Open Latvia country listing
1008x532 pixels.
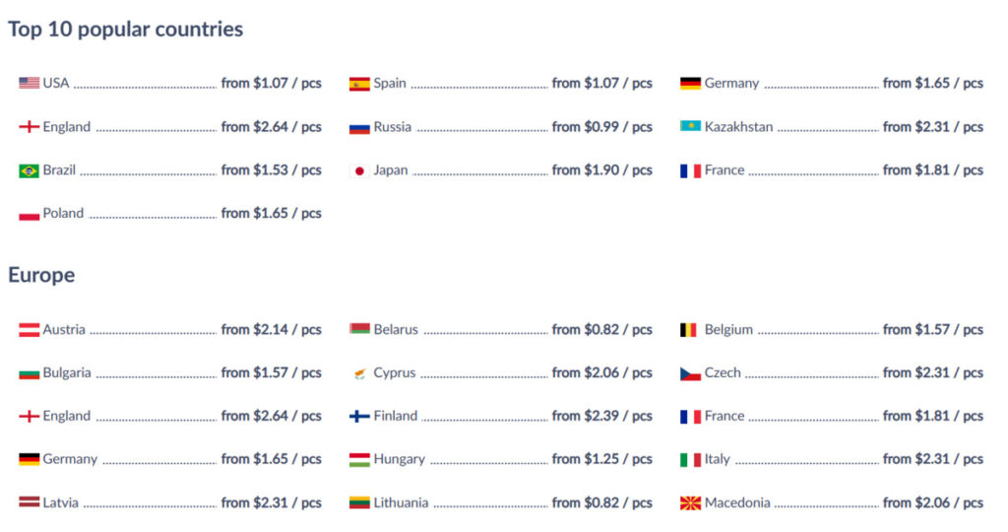[x=60, y=502]
